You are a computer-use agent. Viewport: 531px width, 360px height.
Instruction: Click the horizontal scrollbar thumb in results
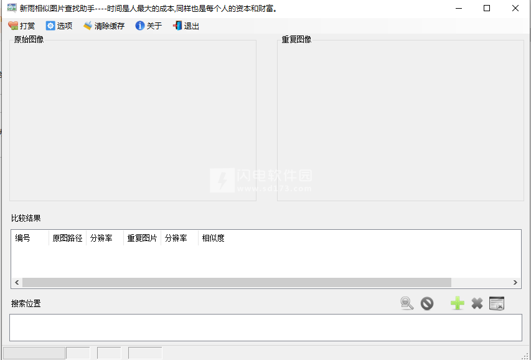[x=237, y=282]
